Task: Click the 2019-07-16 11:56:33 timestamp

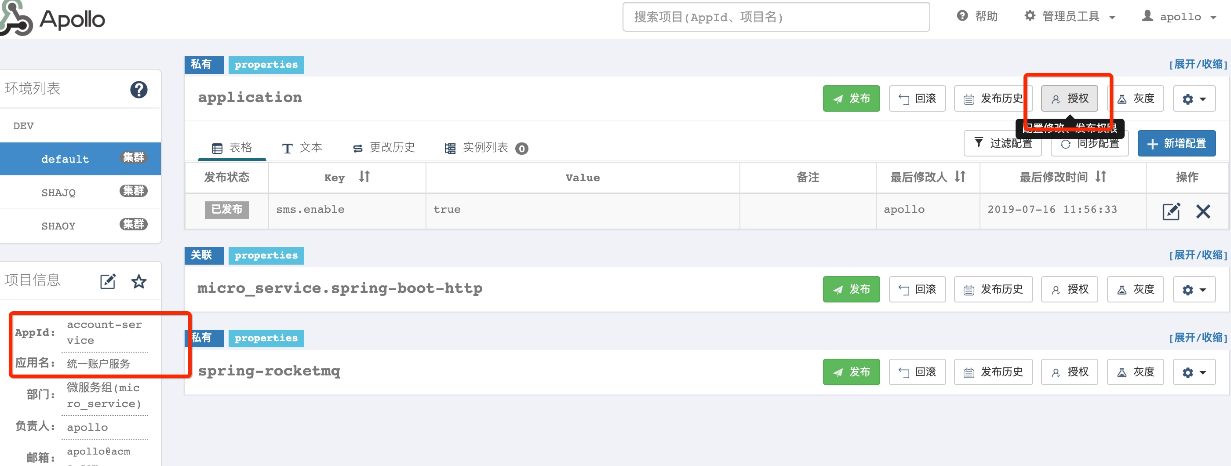Action: click(1052, 209)
